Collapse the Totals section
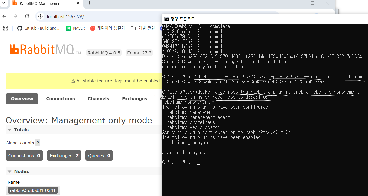 click(18, 130)
